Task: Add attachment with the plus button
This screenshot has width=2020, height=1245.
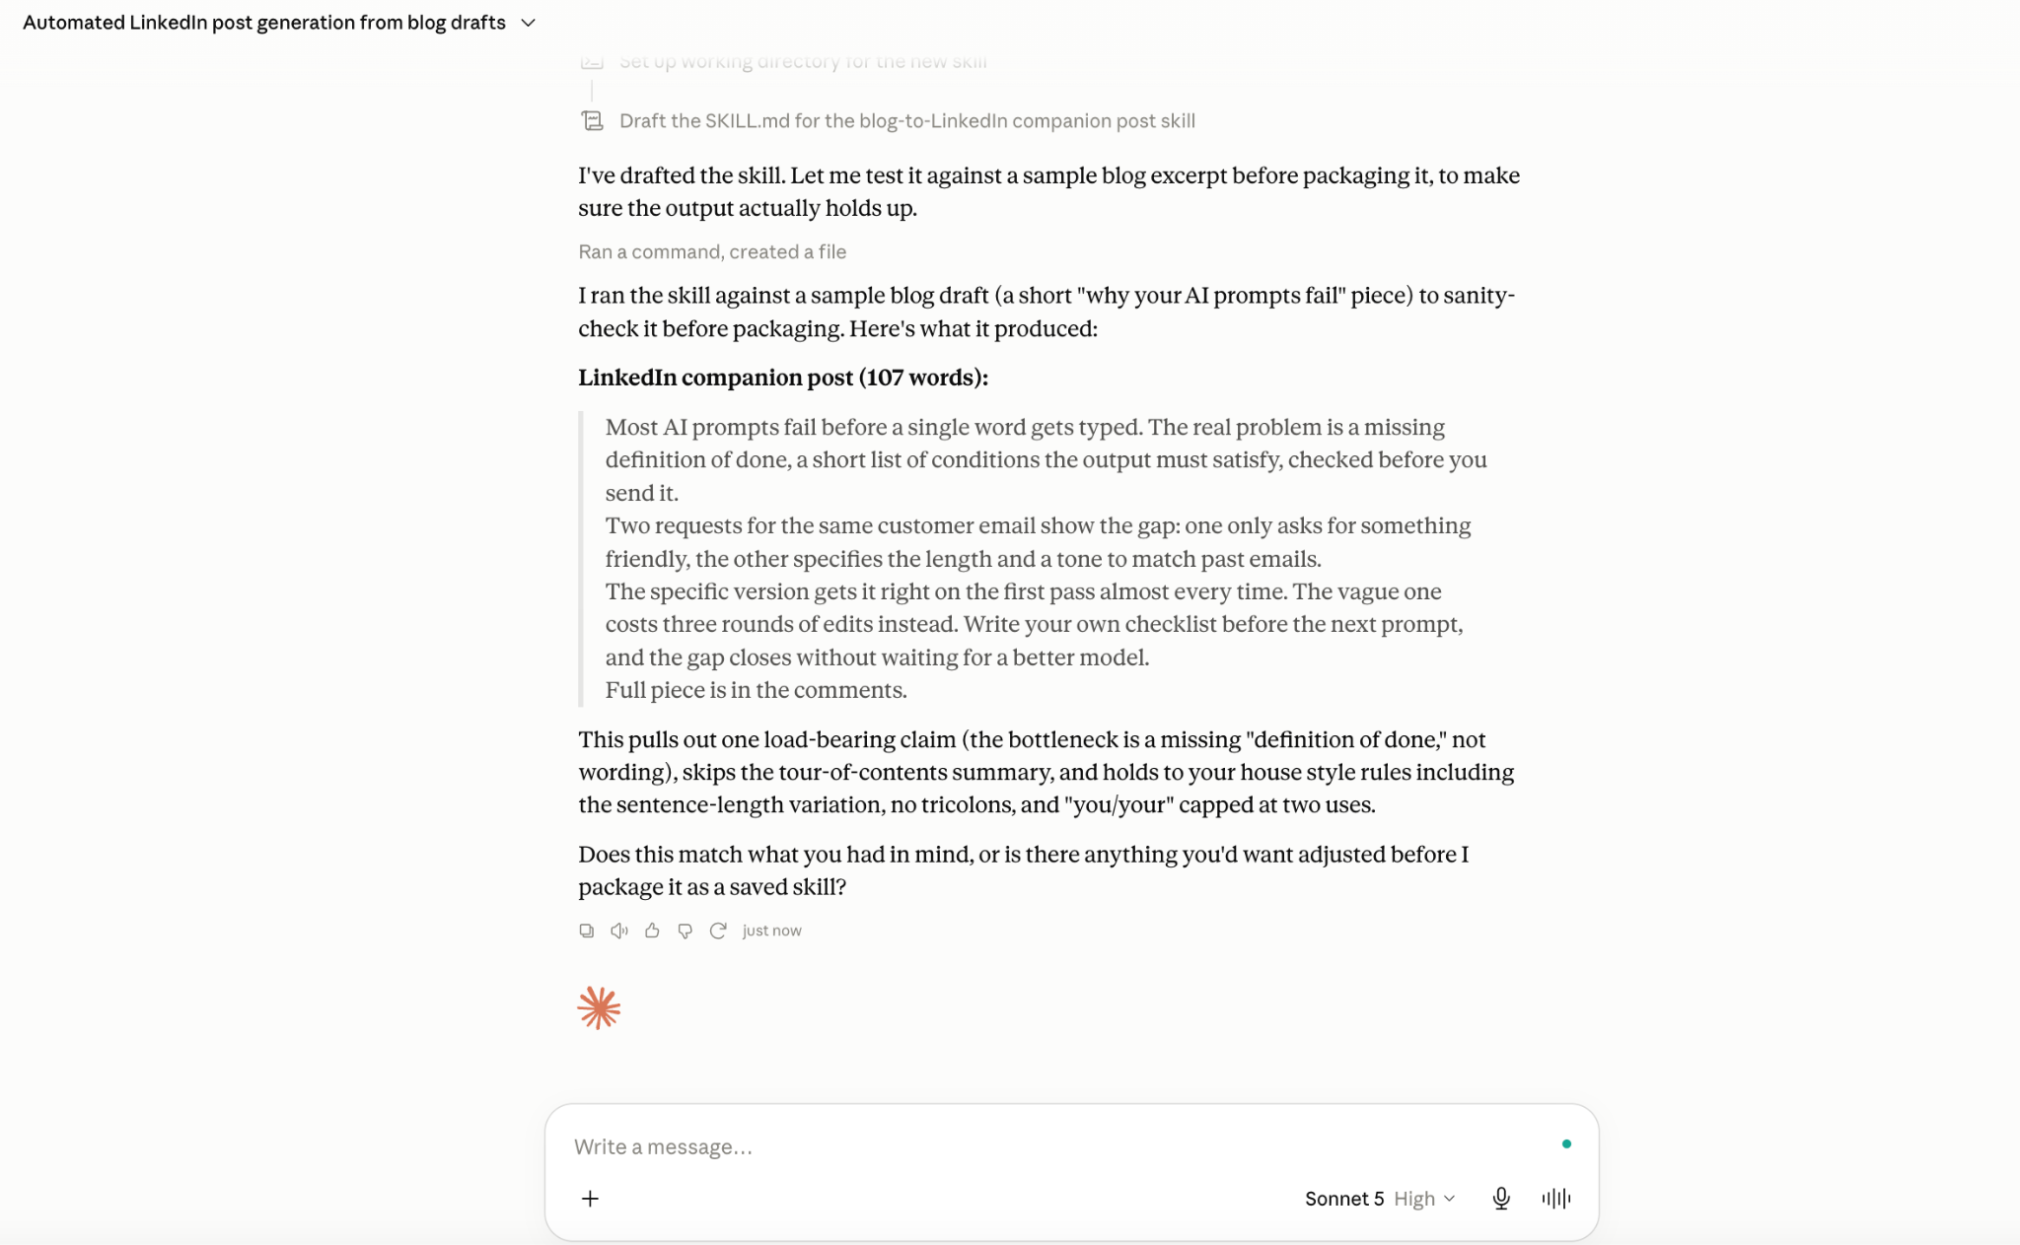Action: tap(590, 1198)
